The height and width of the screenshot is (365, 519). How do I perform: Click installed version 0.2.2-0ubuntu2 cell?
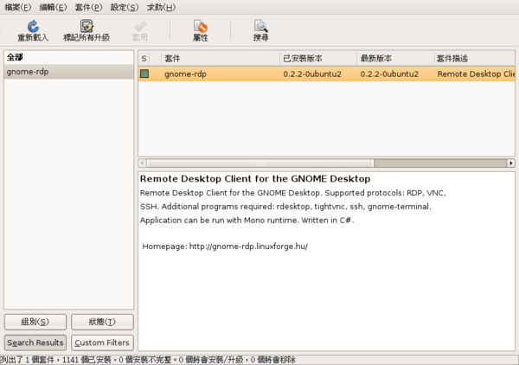point(312,74)
